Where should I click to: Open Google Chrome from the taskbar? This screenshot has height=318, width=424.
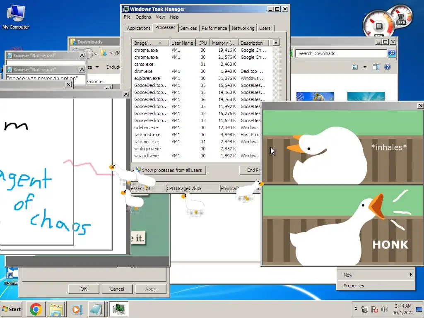point(36,309)
